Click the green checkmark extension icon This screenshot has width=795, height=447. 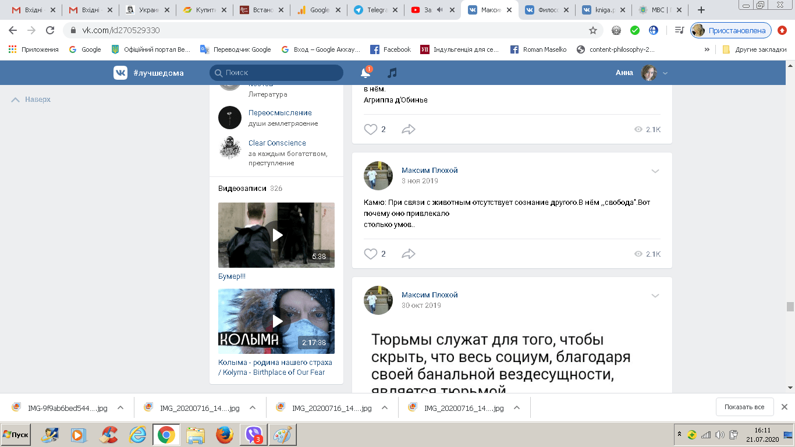coord(635,30)
